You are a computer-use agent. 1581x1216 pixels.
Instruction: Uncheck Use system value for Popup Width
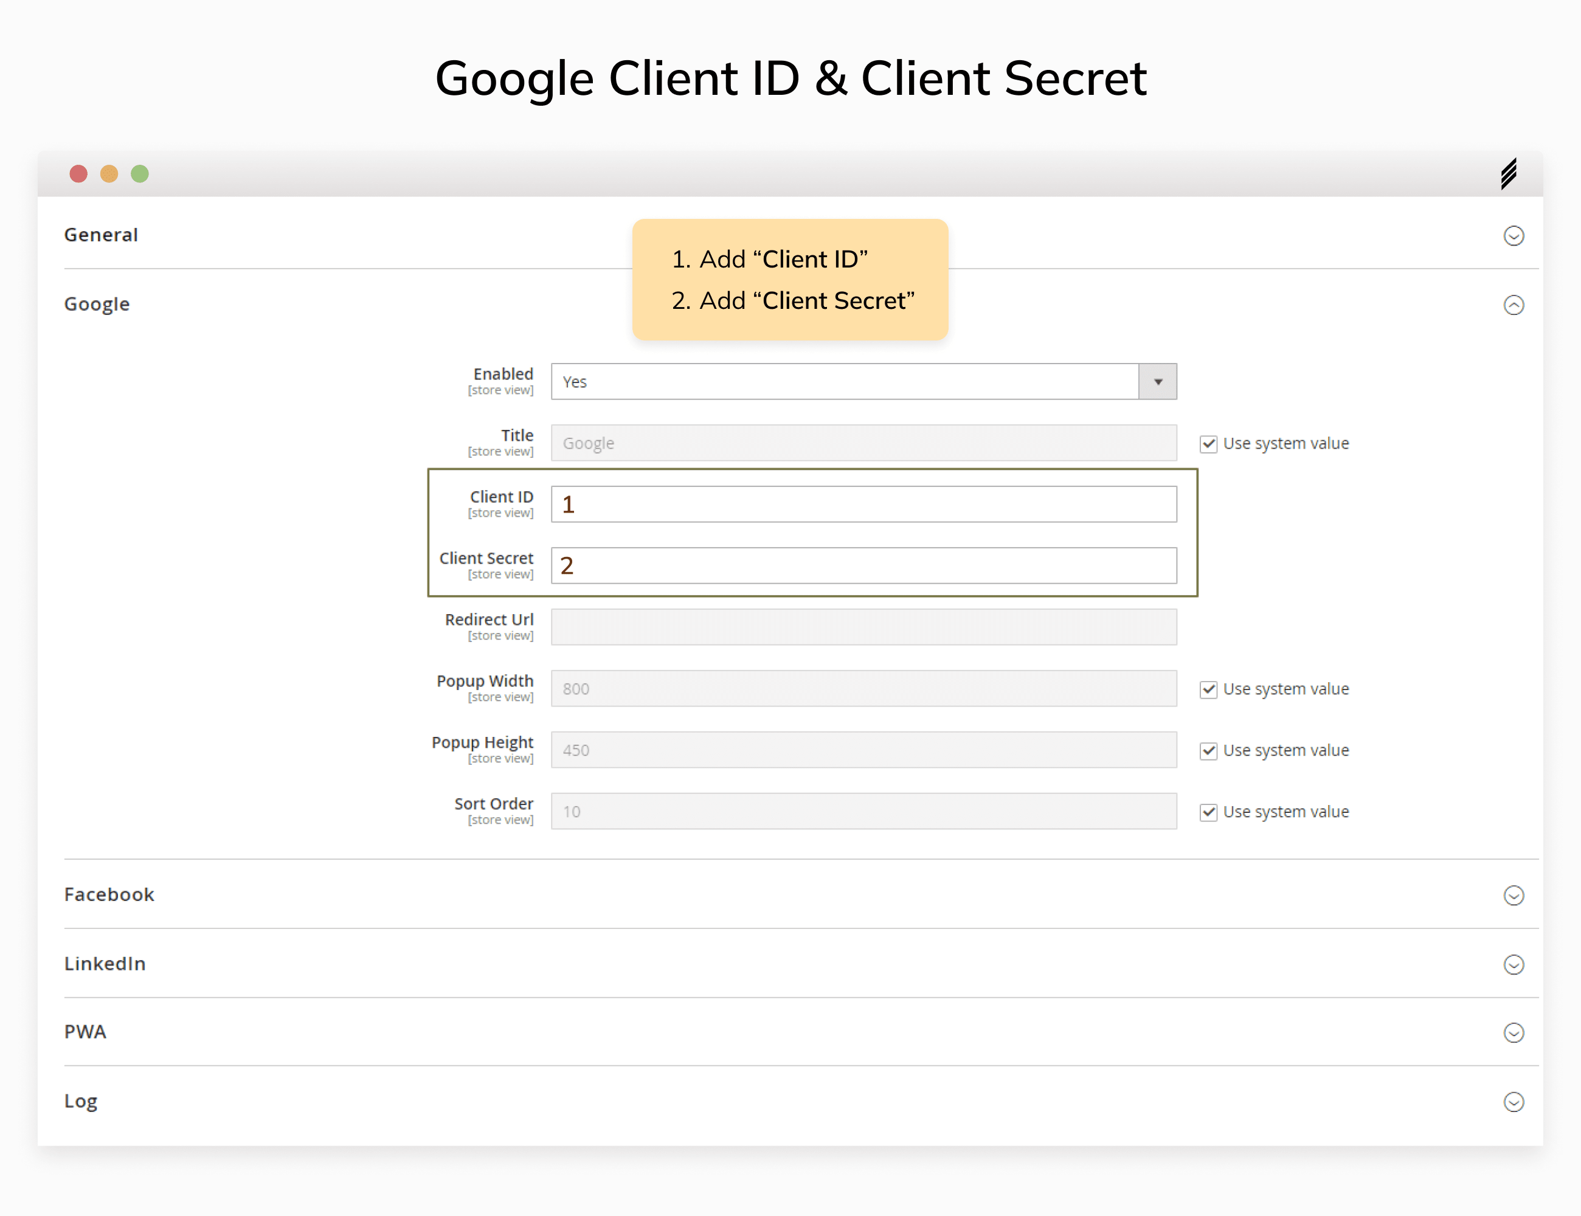click(x=1208, y=689)
